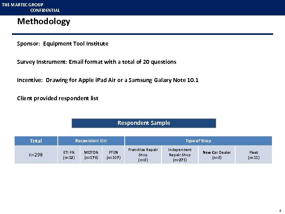Click the Respondent Sample banner
The image size is (285, 214).
click(144, 123)
